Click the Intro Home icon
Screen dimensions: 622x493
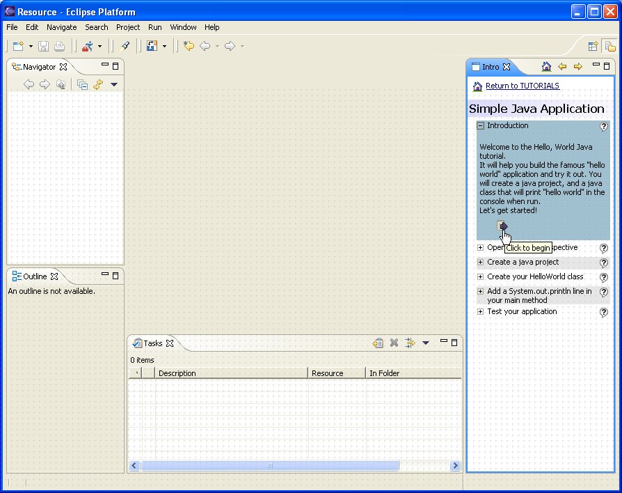point(546,67)
